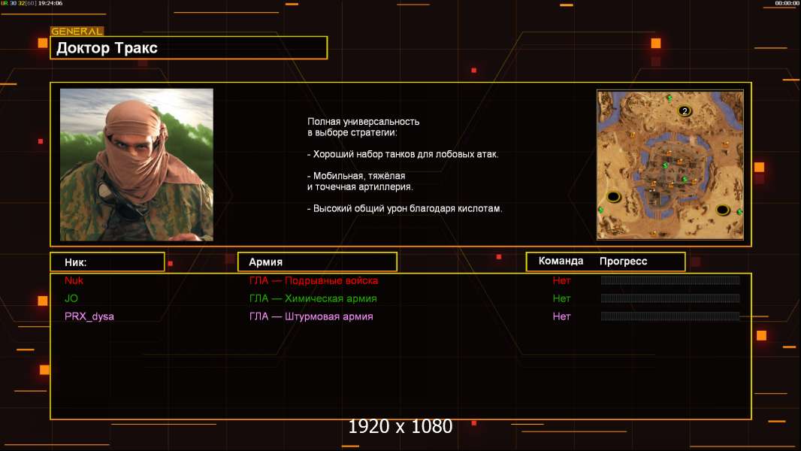The height and width of the screenshot is (451, 801).
Task: Select the 'Ник:' column header
Action: pos(107,262)
